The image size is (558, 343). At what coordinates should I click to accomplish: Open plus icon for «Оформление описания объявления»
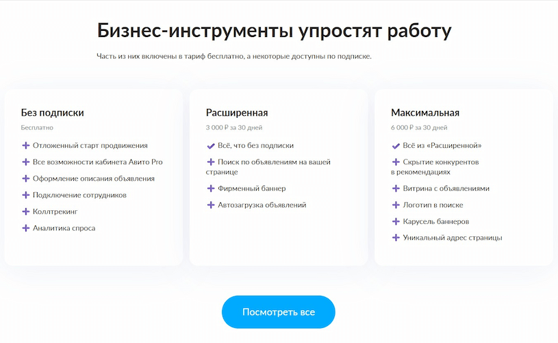pos(26,179)
